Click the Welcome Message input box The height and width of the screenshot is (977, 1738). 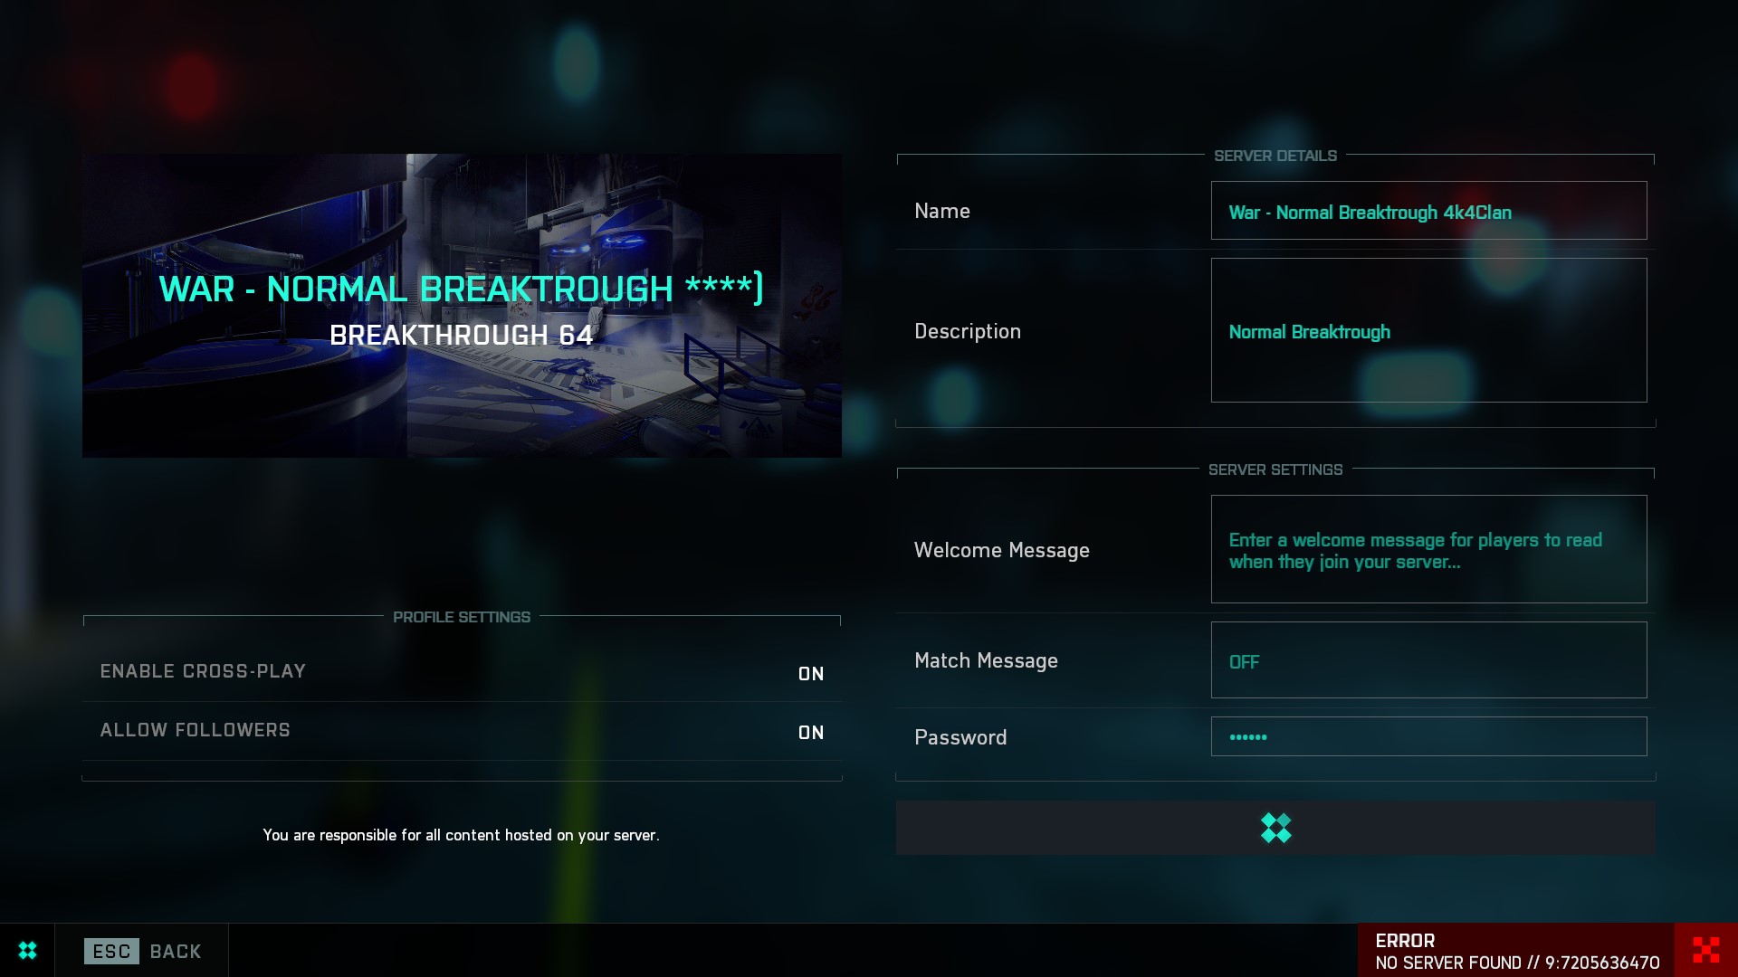[1428, 549]
